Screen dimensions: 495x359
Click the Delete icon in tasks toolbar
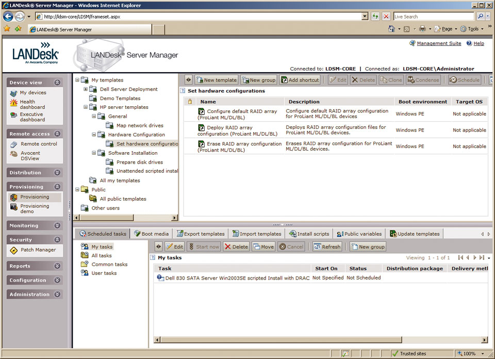tap(228, 247)
